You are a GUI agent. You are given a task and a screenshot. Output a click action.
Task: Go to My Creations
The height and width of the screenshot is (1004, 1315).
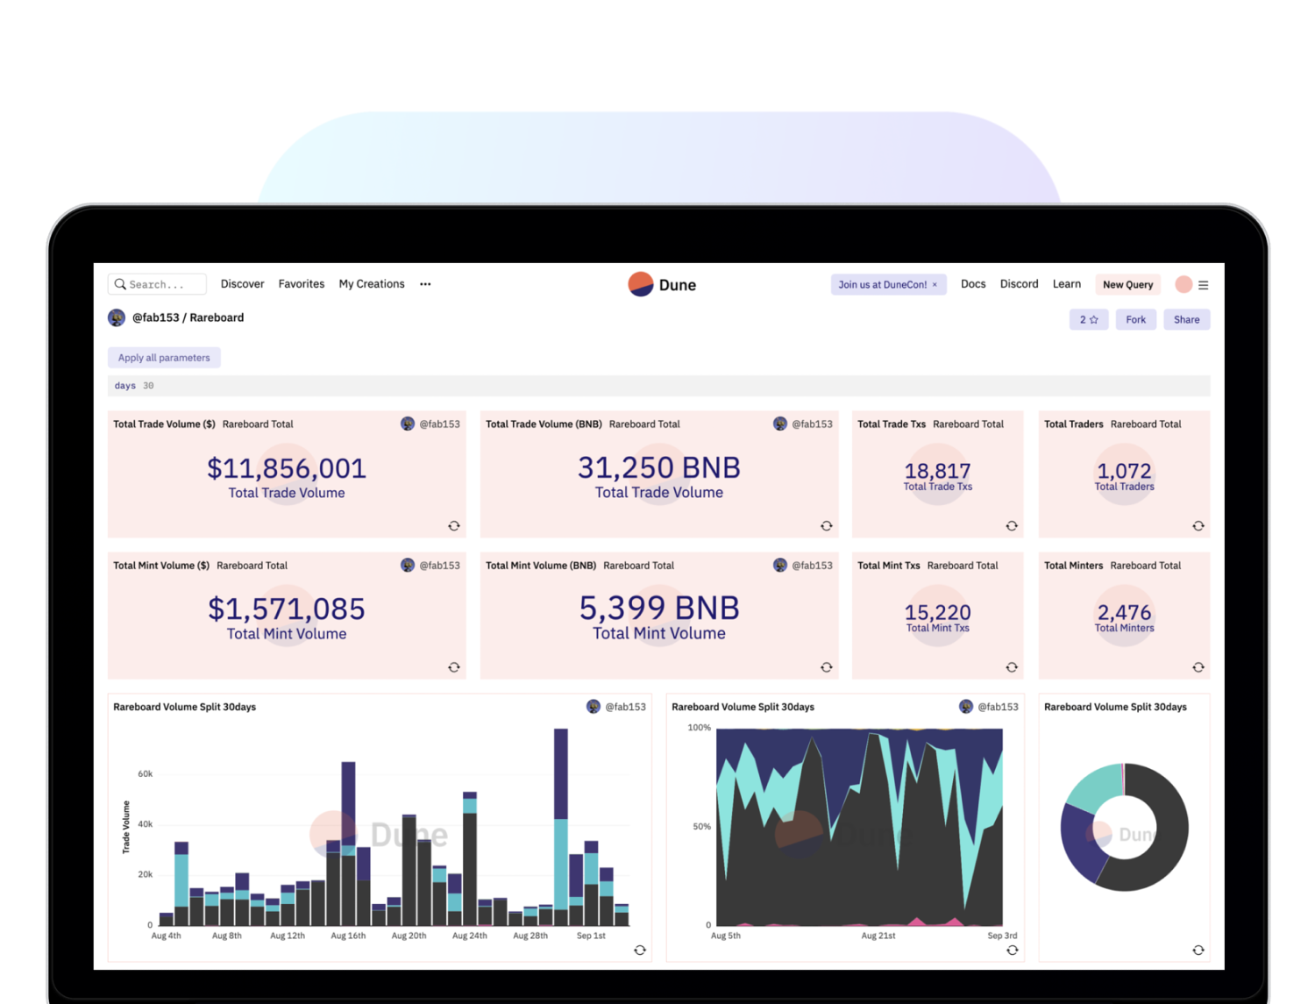coord(372,284)
